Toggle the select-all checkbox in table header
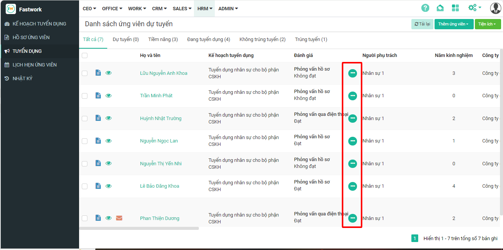Image resolution: width=503 pixels, height=250 pixels. (85, 55)
